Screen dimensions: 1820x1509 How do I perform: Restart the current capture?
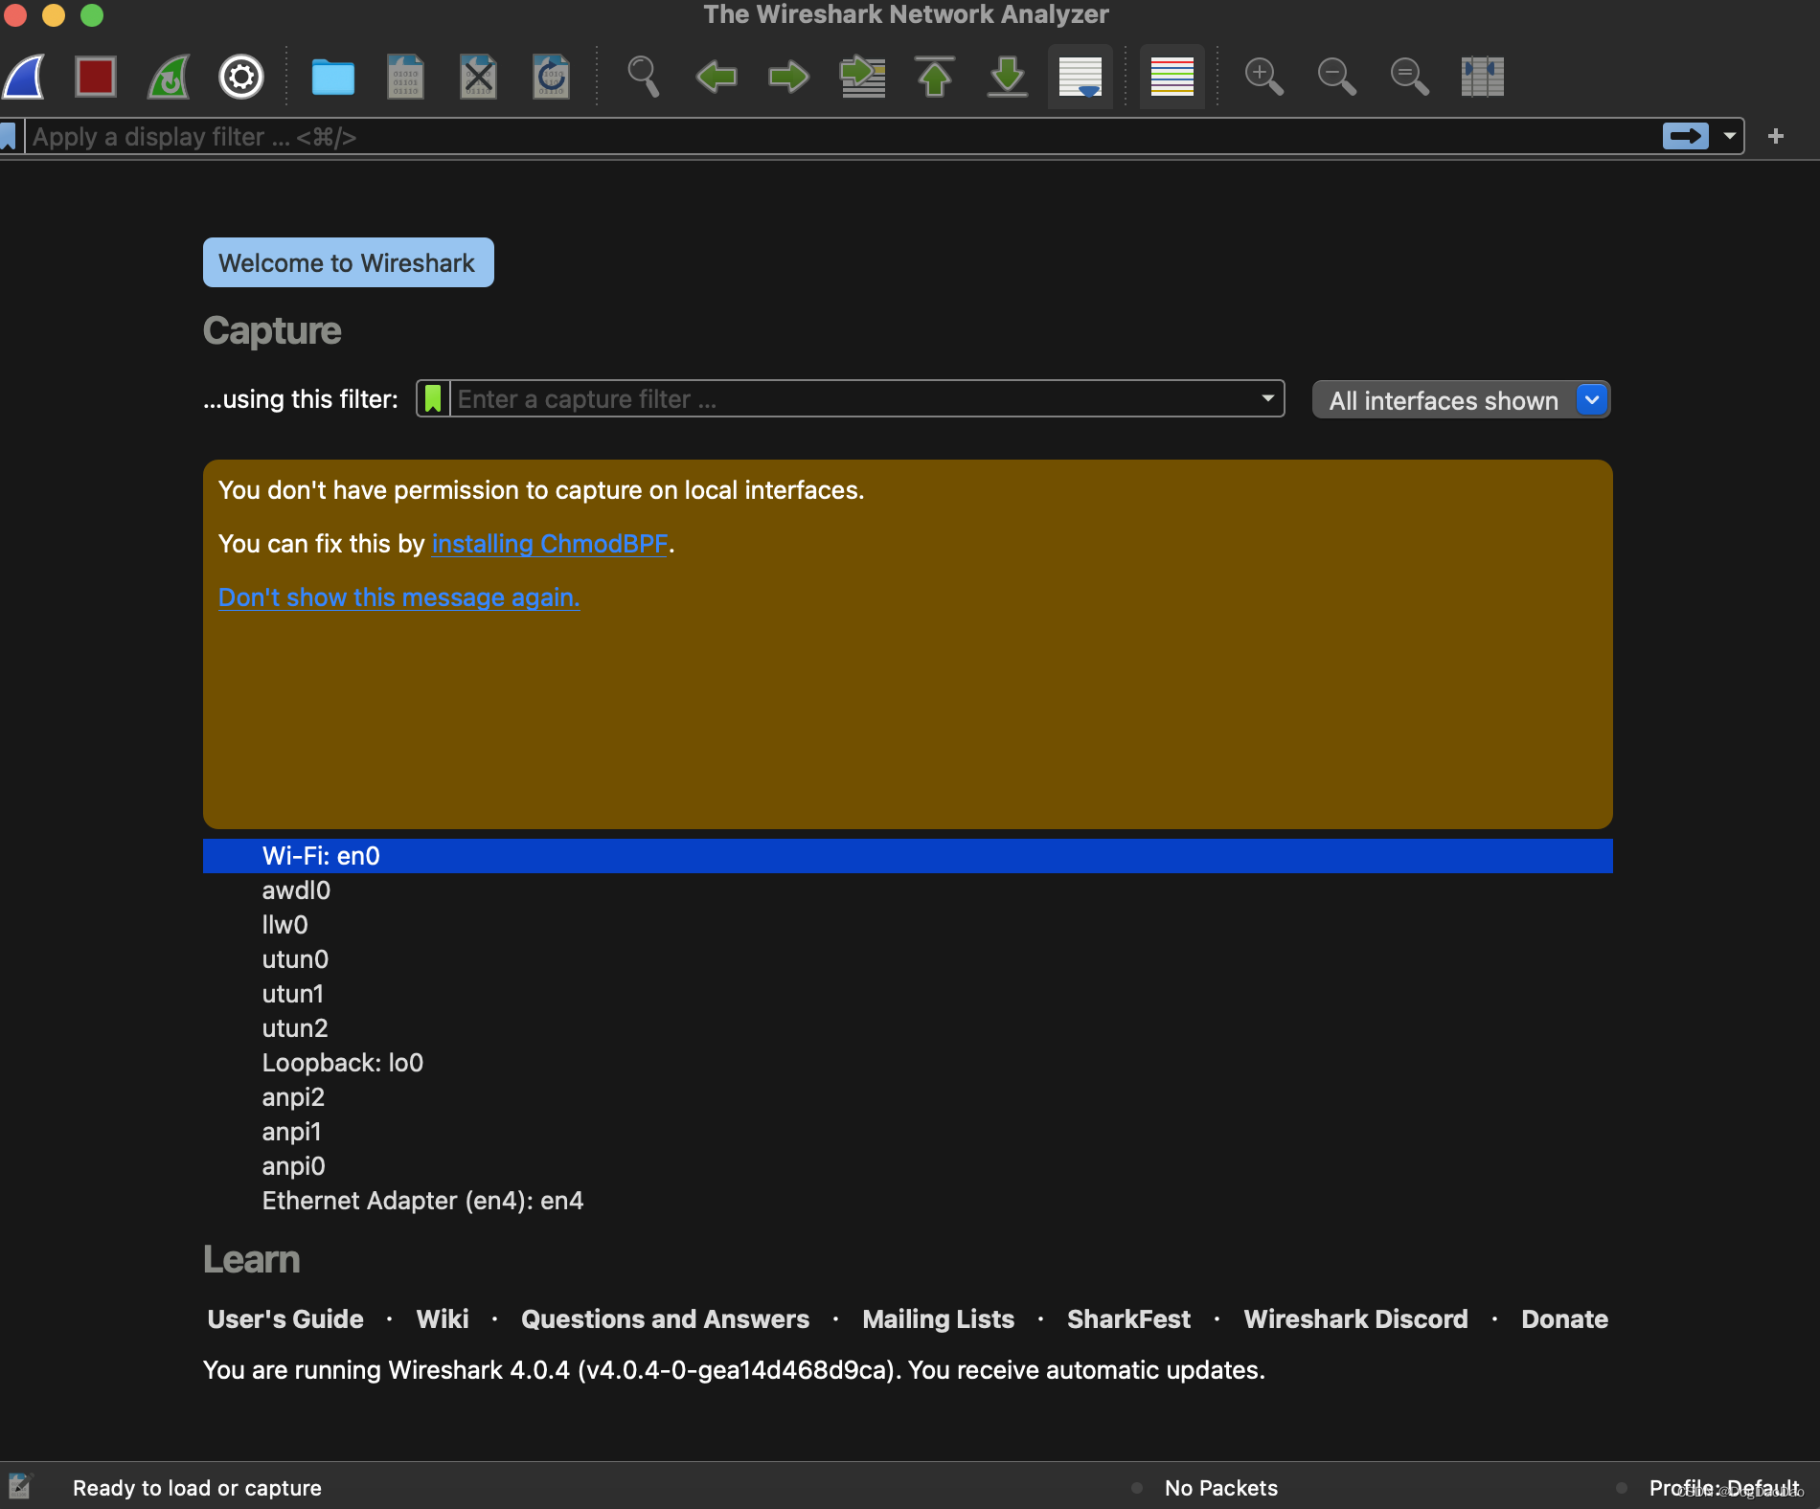169,77
